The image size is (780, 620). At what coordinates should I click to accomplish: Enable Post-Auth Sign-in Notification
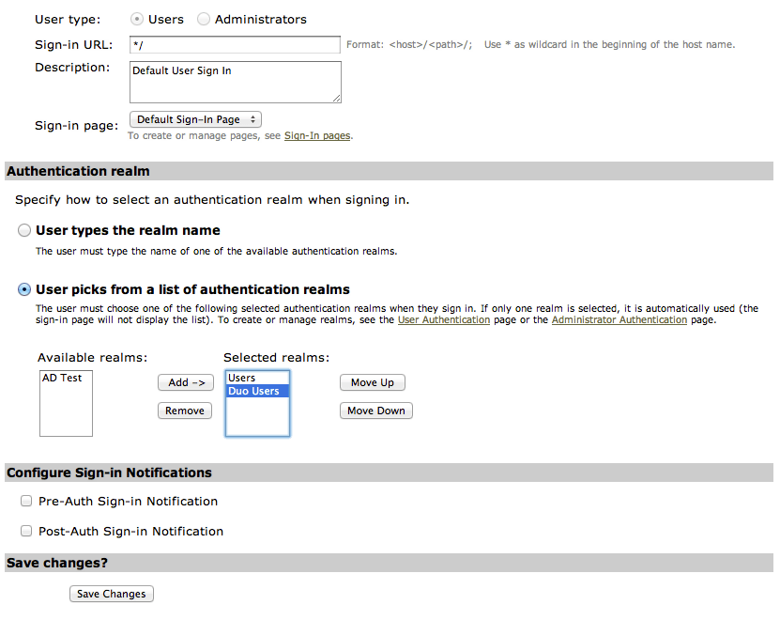click(x=26, y=530)
